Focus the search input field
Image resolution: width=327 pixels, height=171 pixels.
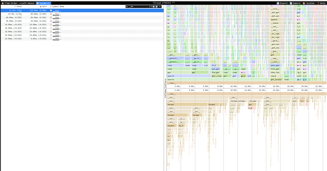click(138, 7)
